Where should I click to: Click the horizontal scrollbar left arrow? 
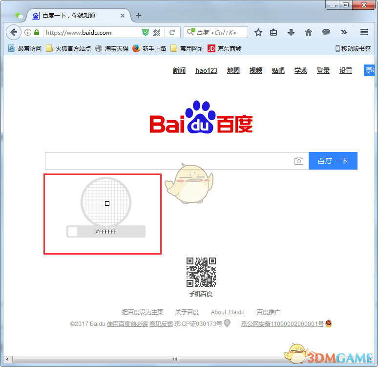pyautogui.click(x=7, y=359)
